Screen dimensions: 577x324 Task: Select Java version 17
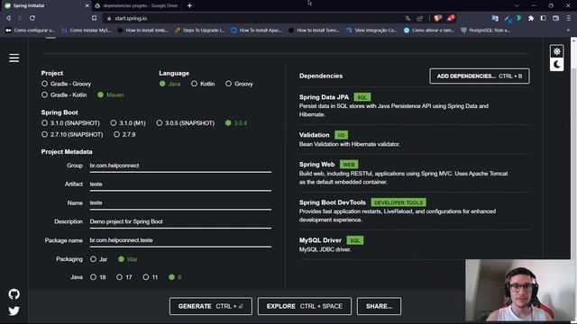pos(124,277)
